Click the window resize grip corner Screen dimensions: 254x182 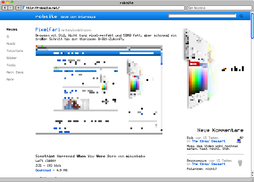[x=252, y=180]
